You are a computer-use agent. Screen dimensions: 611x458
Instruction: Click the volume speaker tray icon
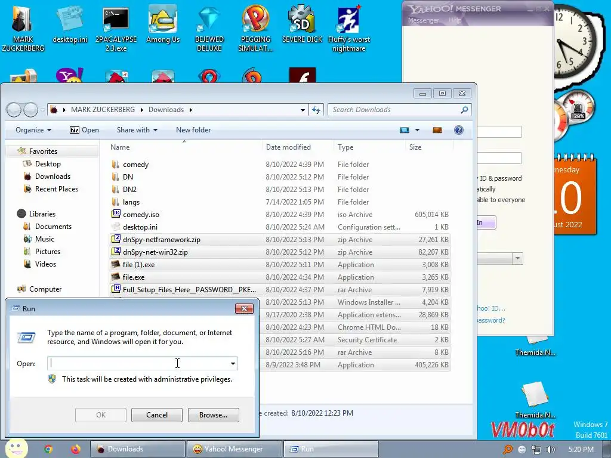551,450
